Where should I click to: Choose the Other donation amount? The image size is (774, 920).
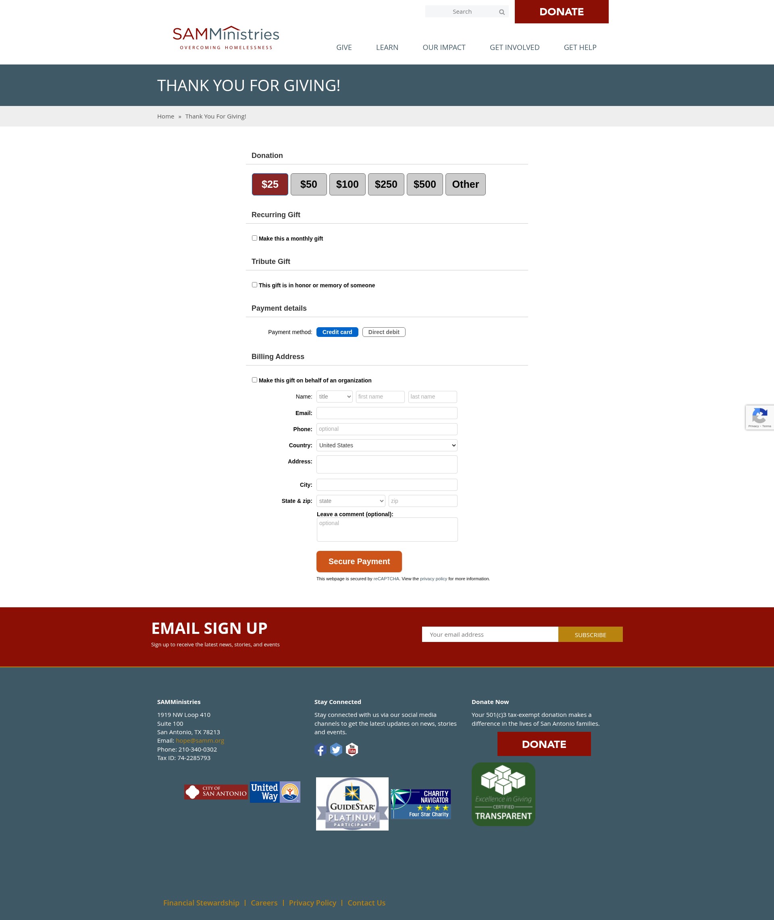[465, 184]
